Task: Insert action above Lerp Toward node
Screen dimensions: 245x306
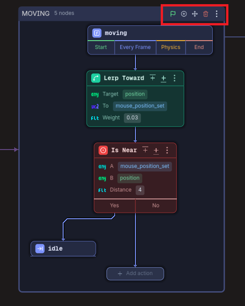Action: pos(153,78)
